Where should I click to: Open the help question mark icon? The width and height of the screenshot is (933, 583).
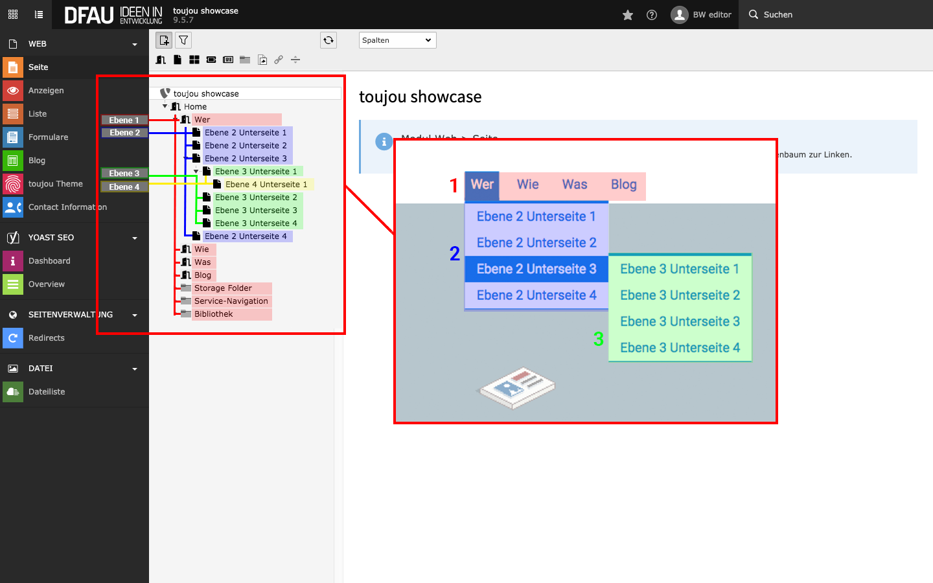pos(652,15)
